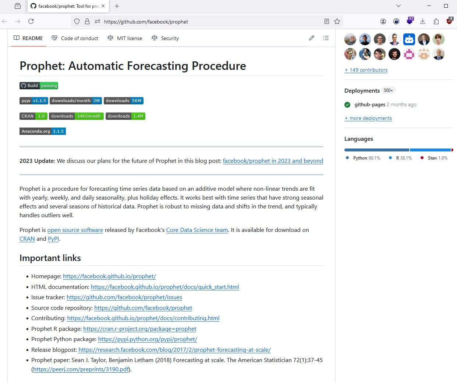Click the pypi v1.1.5 badge
The width and height of the screenshot is (457, 383).
(x=34, y=101)
